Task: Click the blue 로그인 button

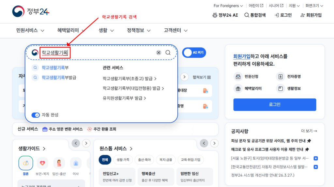Action: (x=275, y=105)
